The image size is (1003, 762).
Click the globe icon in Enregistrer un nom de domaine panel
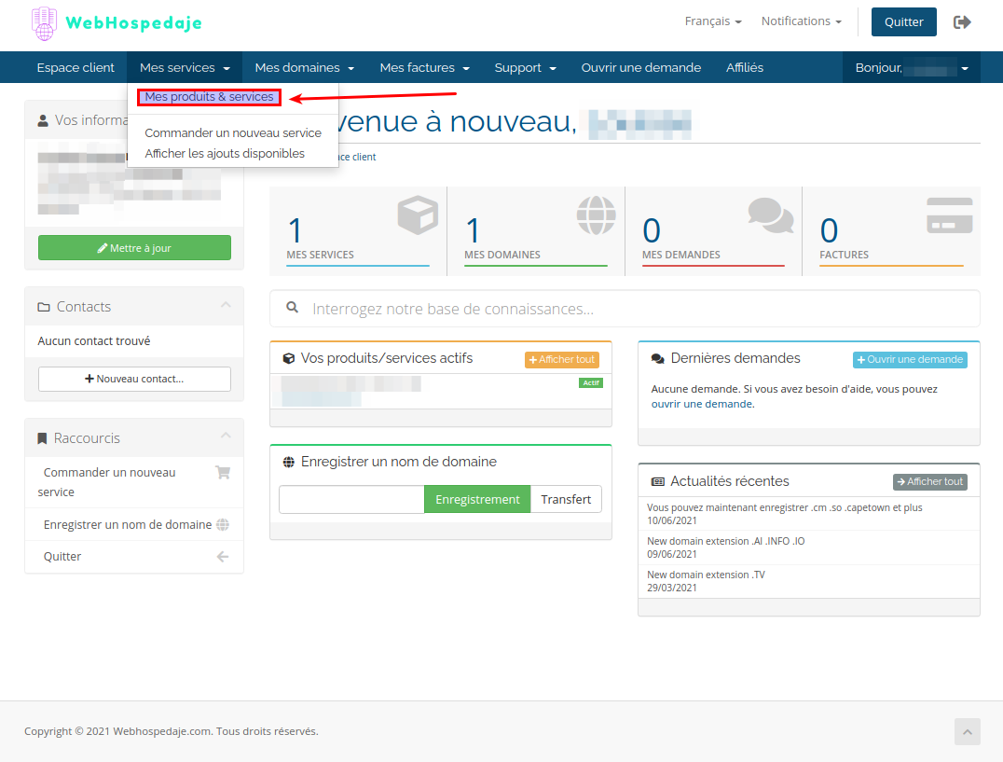pos(289,462)
